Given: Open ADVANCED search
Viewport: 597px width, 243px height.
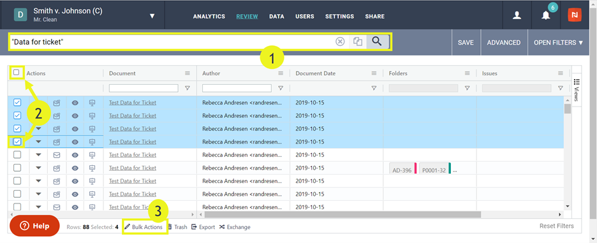Looking at the screenshot, I should click(x=504, y=42).
